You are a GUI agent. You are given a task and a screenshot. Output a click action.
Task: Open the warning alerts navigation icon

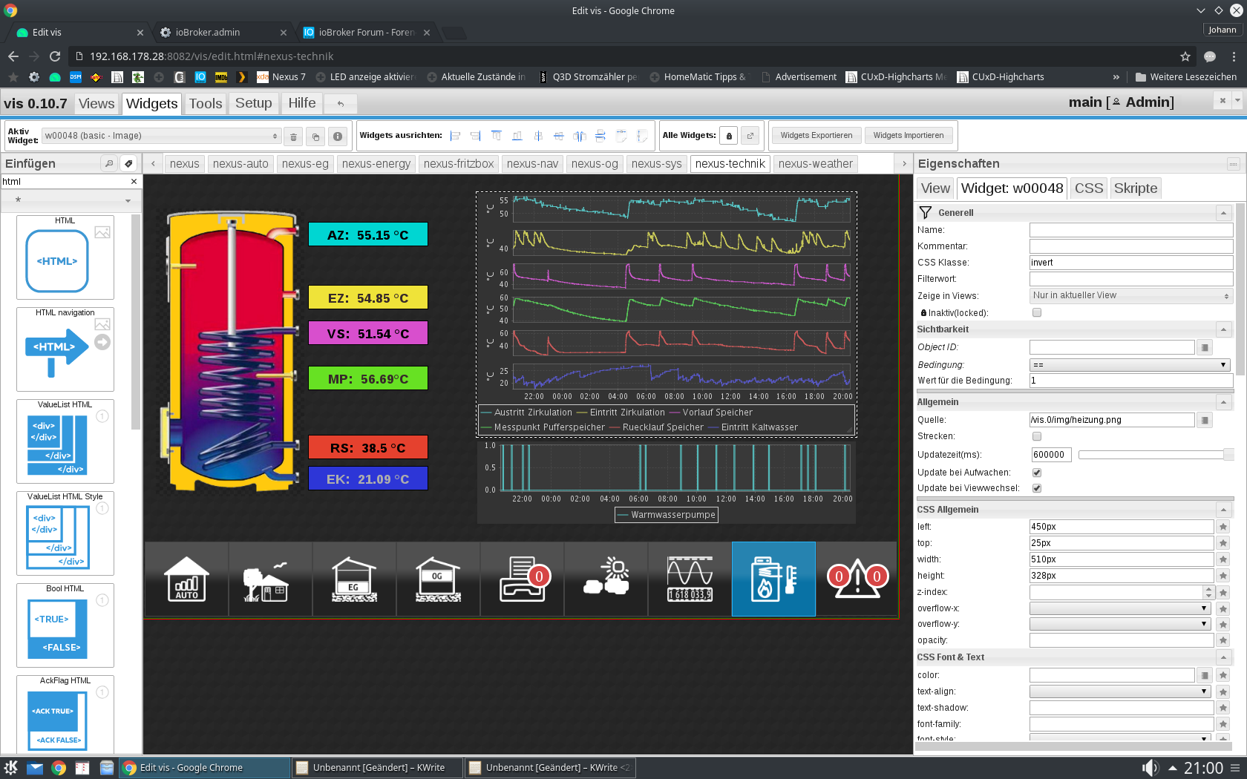857,579
